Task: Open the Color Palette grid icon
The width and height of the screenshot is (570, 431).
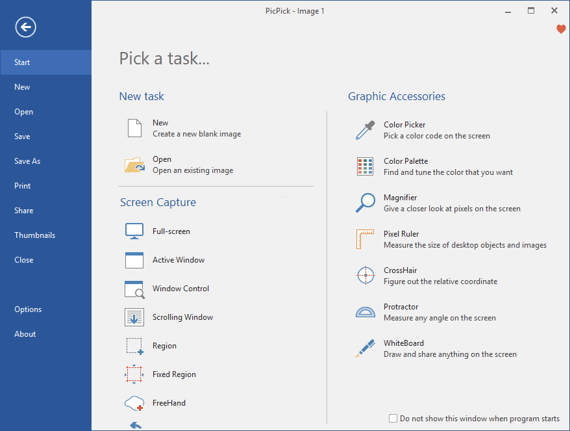Action: (366, 166)
